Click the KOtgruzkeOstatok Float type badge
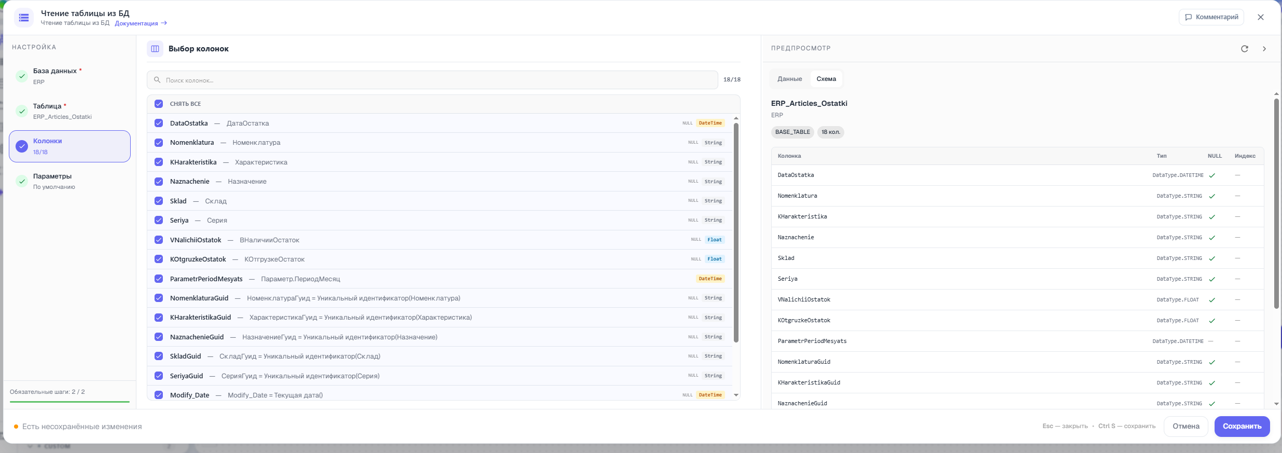Screen dimensions: 1282x453 coord(715,259)
